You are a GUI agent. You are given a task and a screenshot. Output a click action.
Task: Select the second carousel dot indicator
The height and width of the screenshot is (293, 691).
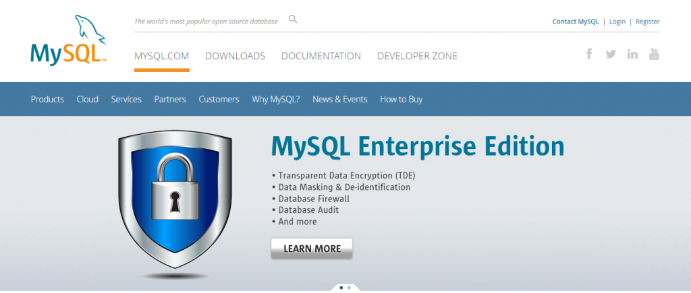coord(349,288)
